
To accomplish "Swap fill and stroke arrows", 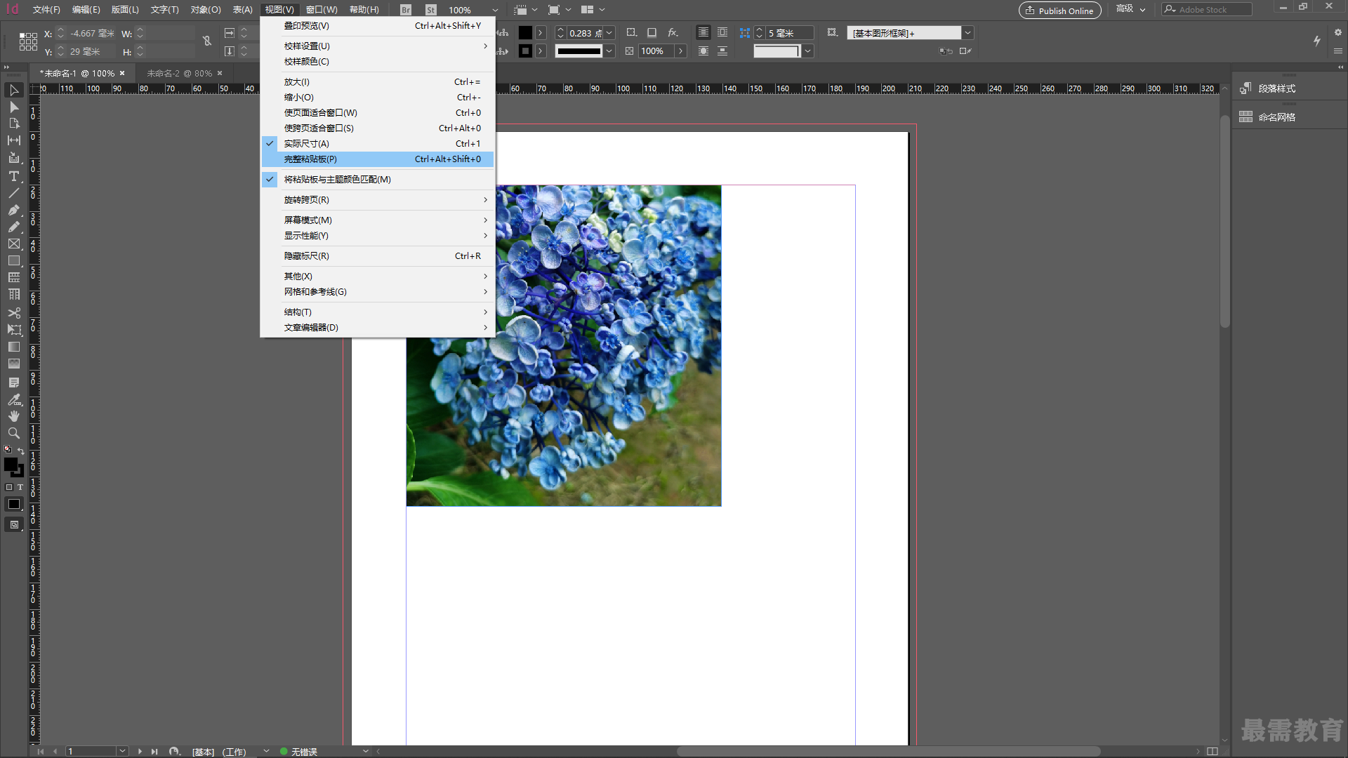I will 21,451.
